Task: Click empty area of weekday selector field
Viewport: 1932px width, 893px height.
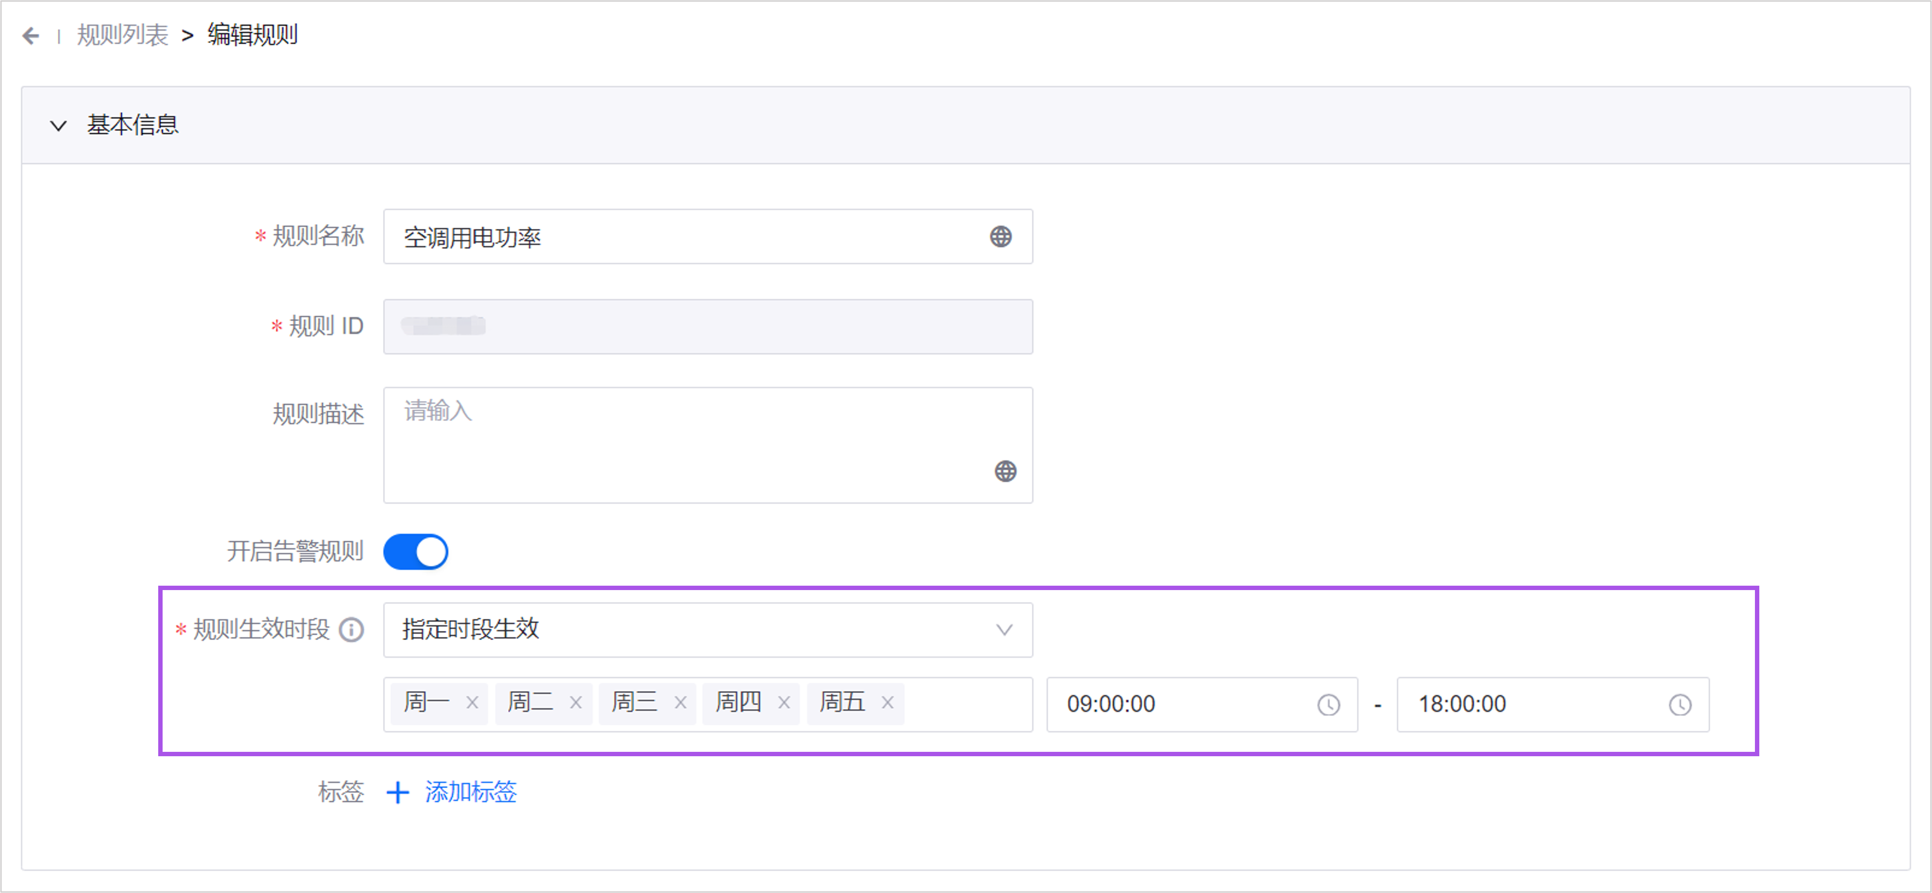Action: coord(967,704)
